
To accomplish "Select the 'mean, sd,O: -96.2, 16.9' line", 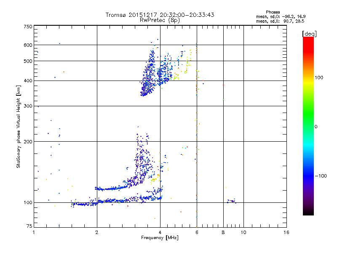I will (281, 16).
